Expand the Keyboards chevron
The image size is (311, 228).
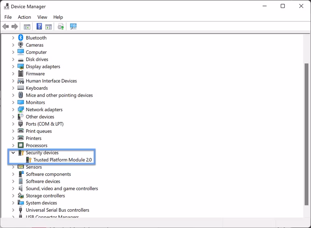[x=13, y=88]
